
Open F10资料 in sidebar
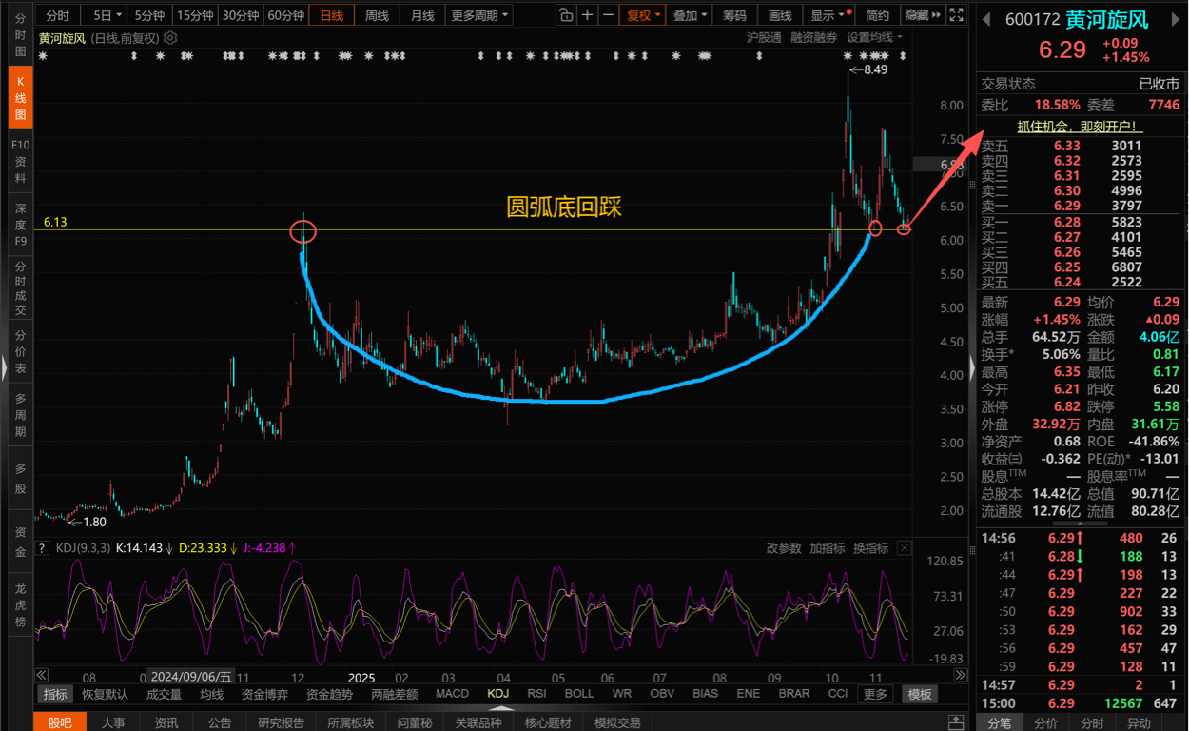pyautogui.click(x=20, y=161)
